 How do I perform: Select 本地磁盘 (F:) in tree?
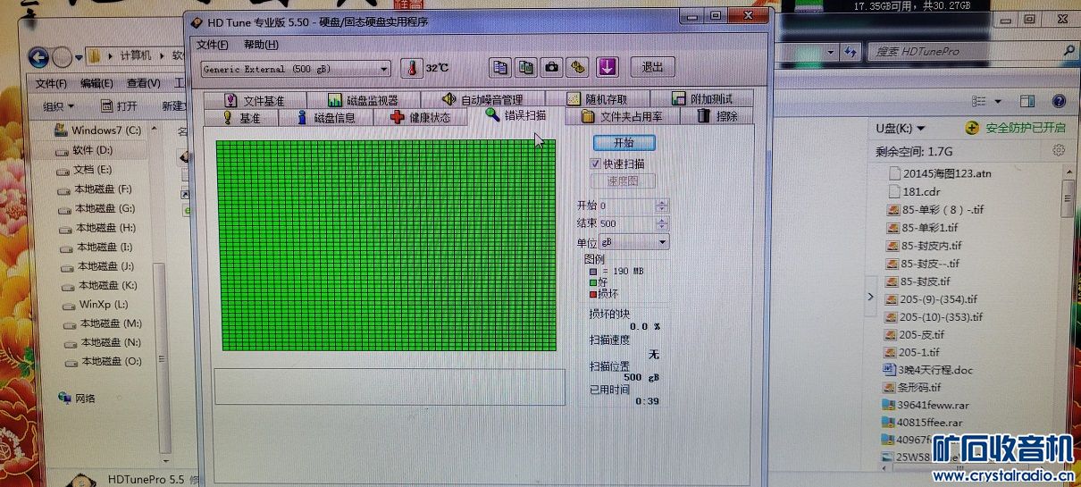point(94,189)
